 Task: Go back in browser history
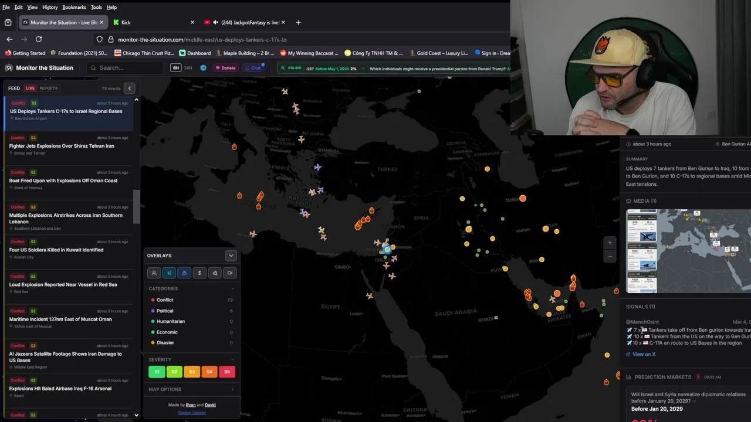(9, 39)
